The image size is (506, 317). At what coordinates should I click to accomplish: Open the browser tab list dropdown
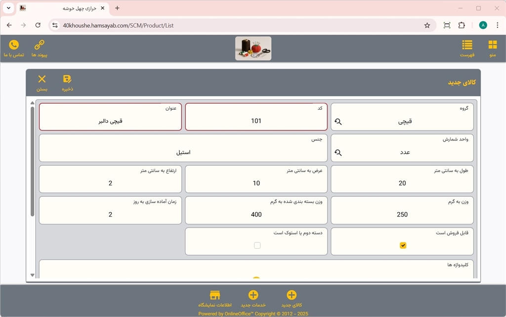[x=8, y=8]
